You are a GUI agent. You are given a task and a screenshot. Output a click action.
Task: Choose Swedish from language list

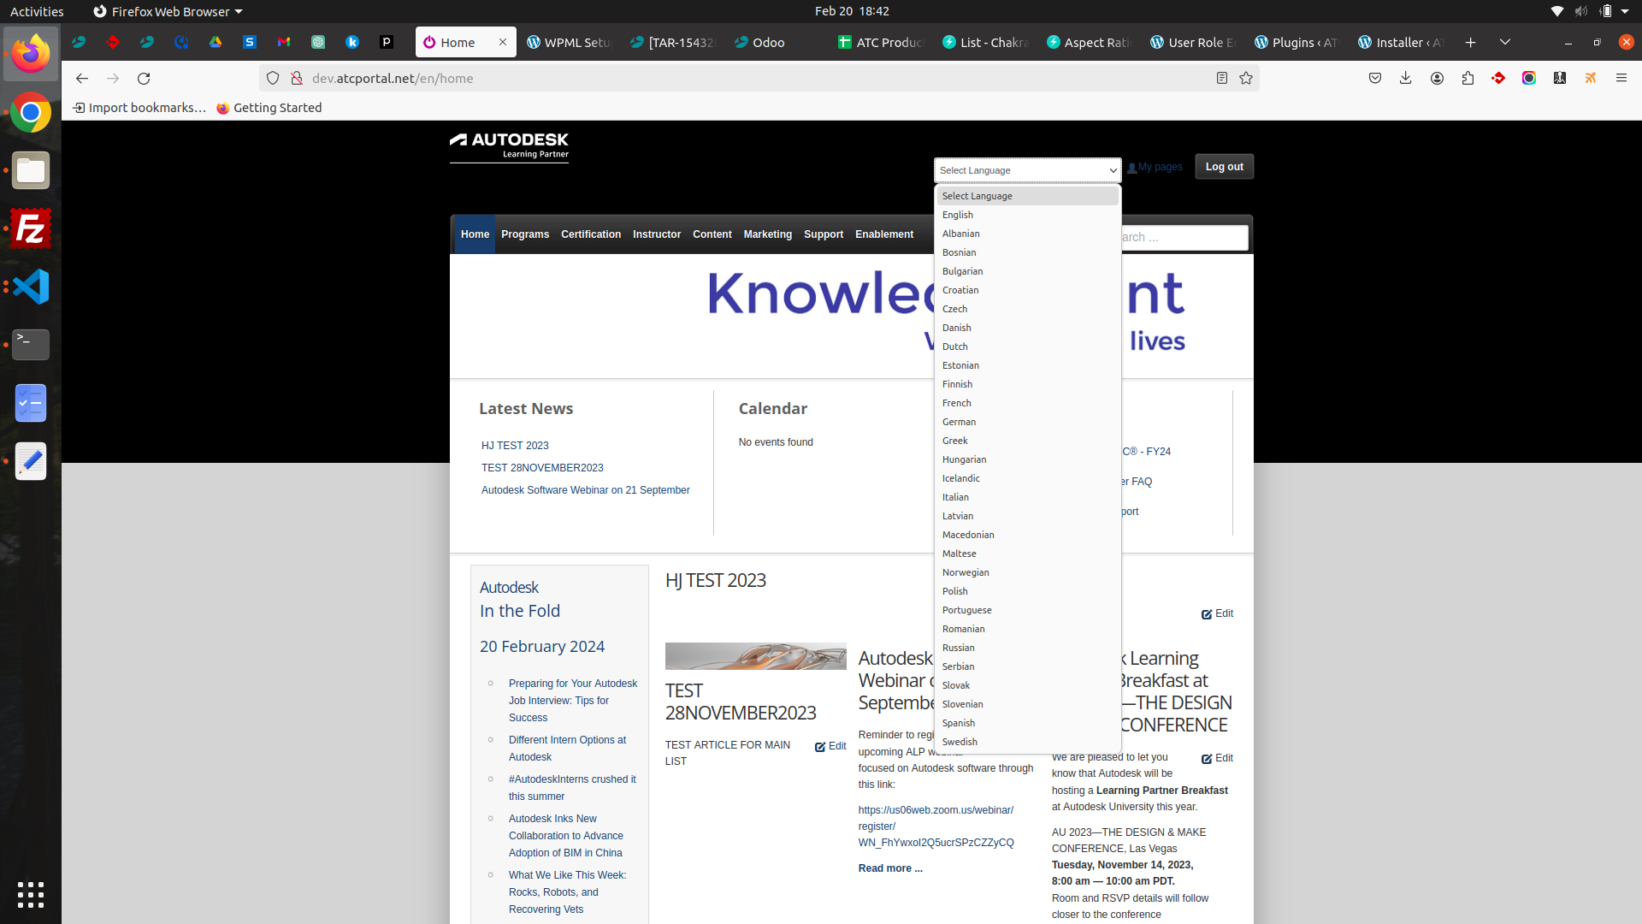(x=1027, y=742)
